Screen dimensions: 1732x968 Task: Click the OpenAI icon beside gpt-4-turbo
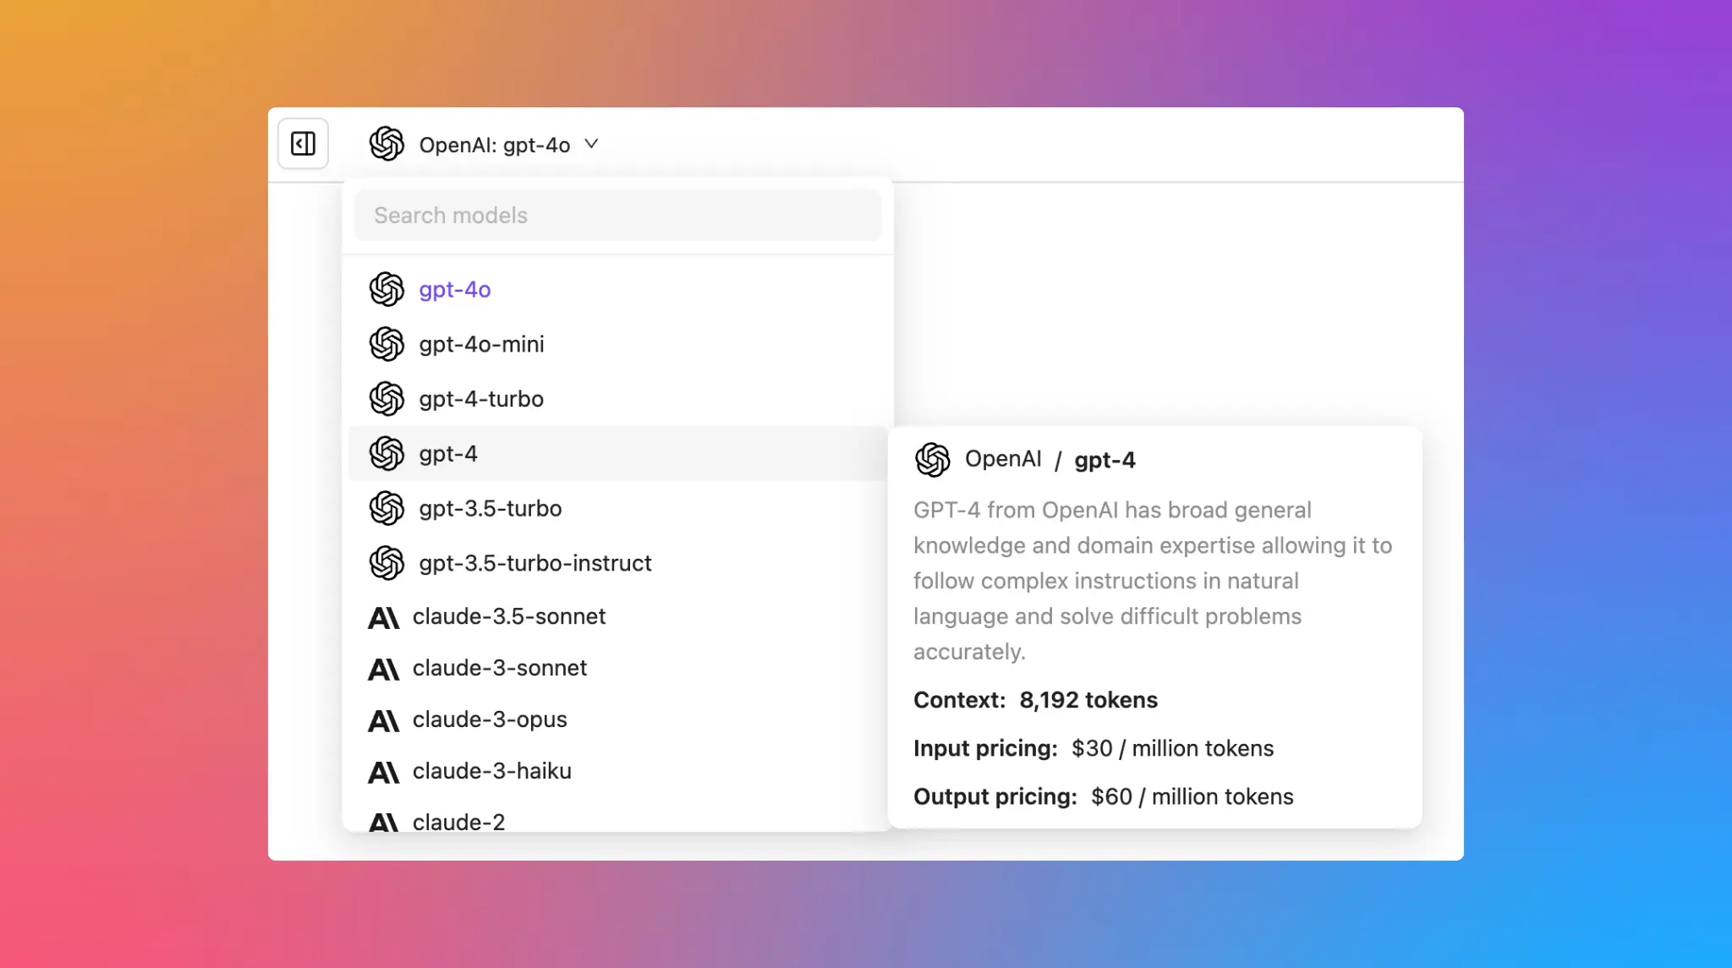(386, 399)
